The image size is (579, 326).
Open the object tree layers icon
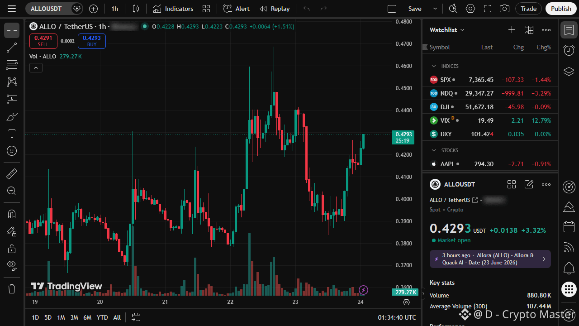click(x=569, y=72)
